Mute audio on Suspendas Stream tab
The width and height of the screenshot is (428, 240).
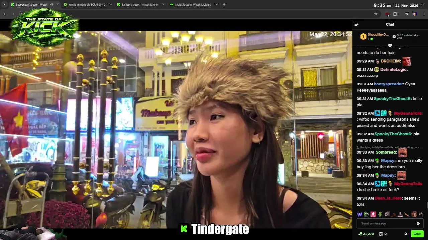click(x=51, y=5)
